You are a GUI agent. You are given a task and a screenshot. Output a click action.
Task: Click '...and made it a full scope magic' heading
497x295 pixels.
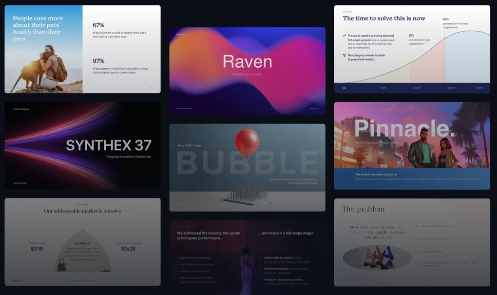286,233
